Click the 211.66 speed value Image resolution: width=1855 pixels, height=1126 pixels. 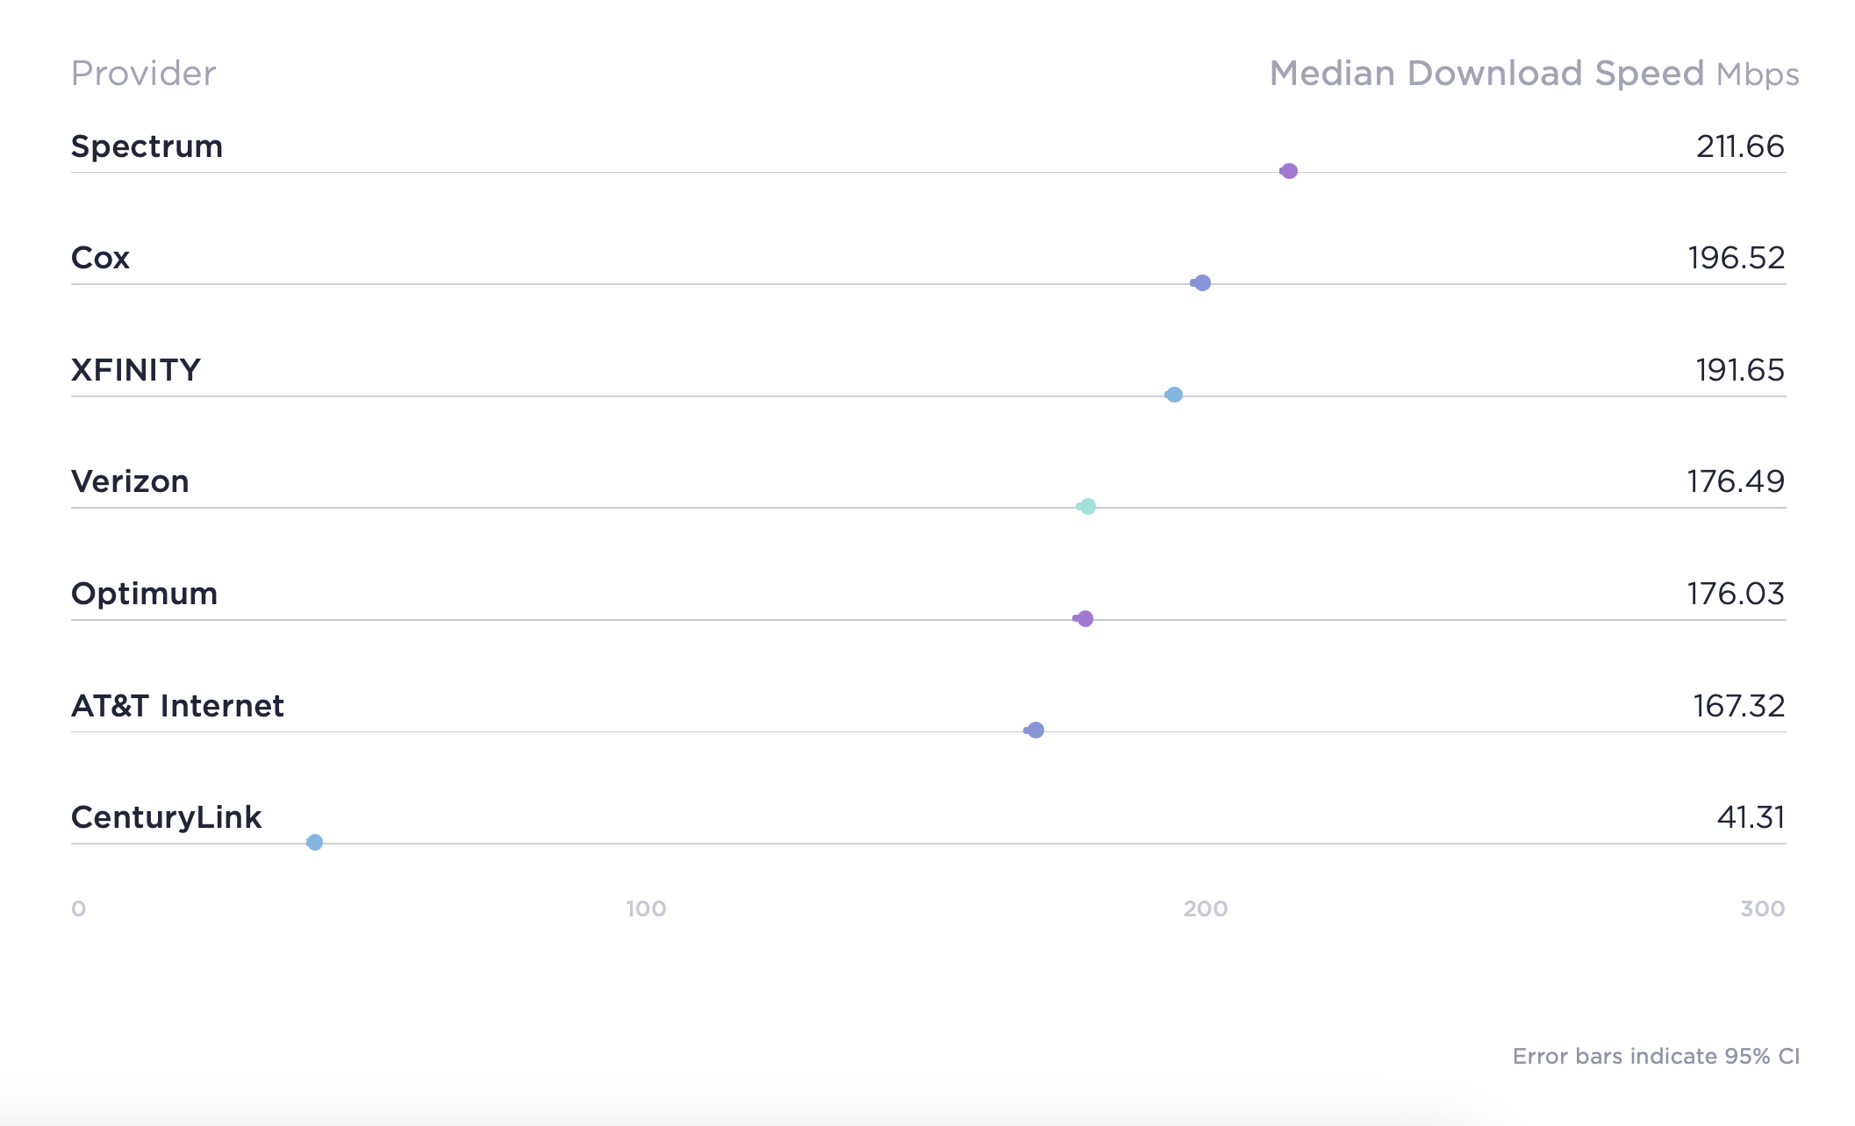[1740, 146]
